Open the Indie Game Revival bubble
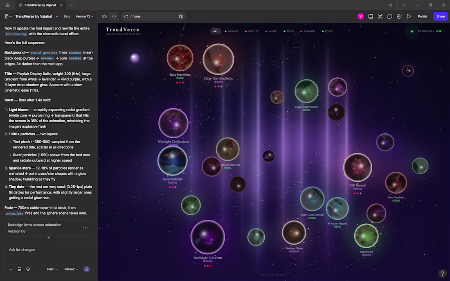Viewport: 450px width, 281px height. pyautogui.click(x=312, y=199)
